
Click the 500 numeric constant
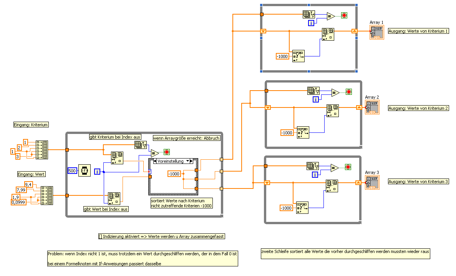(x=72, y=170)
